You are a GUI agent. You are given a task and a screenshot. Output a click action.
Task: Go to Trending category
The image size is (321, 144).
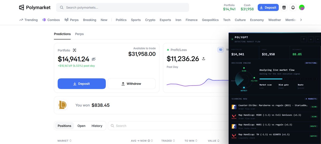pos(28,20)
